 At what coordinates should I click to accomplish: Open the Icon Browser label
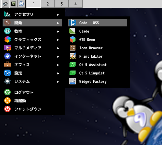[91, 48]
